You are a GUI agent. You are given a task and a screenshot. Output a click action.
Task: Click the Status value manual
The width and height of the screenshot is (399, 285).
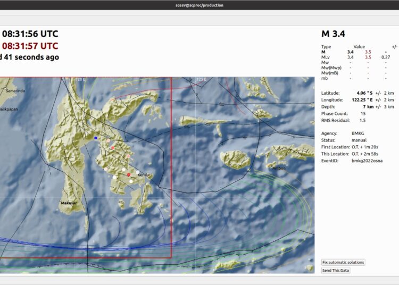359,140
